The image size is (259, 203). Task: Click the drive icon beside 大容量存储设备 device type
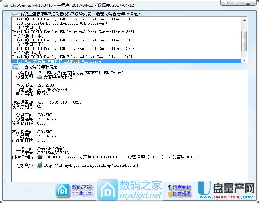click(x=40, y=77)
